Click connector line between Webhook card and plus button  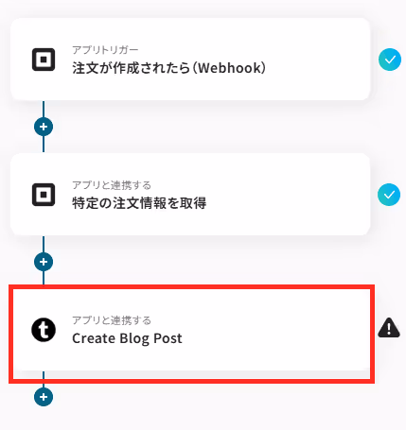[x=44, y=109]
